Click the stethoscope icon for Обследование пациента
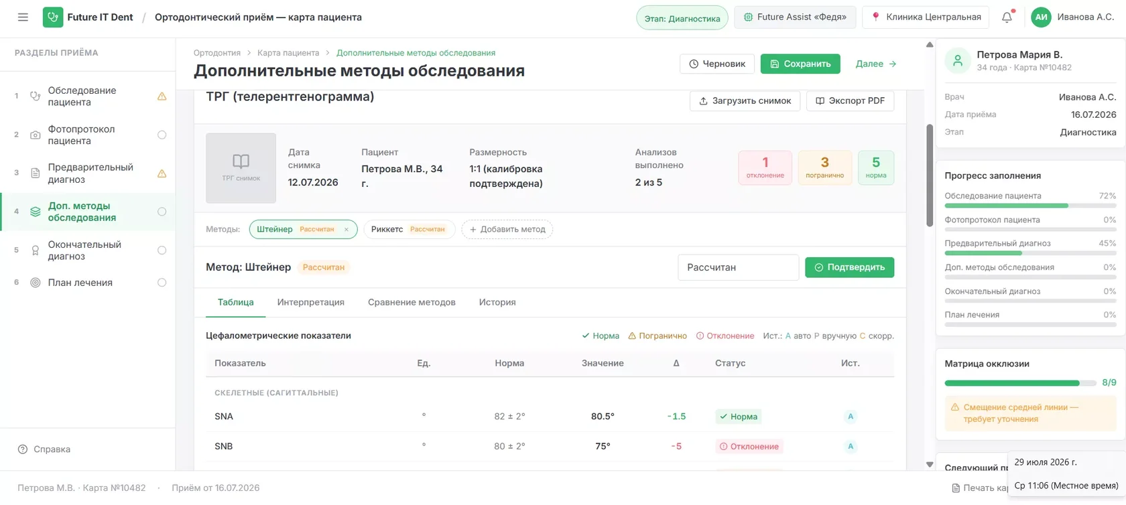The image size is (1126, 505). (36, 96)
